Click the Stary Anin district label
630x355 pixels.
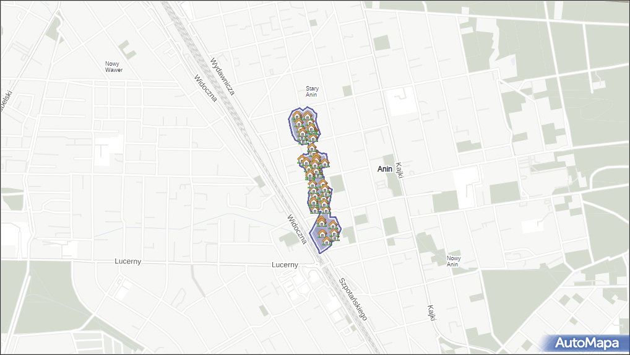(x=312, y=92)
